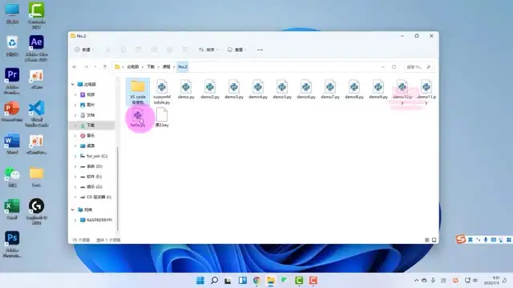Select the hello.py file

(138, 118)
